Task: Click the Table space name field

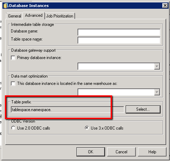Action: click(119, 40)
